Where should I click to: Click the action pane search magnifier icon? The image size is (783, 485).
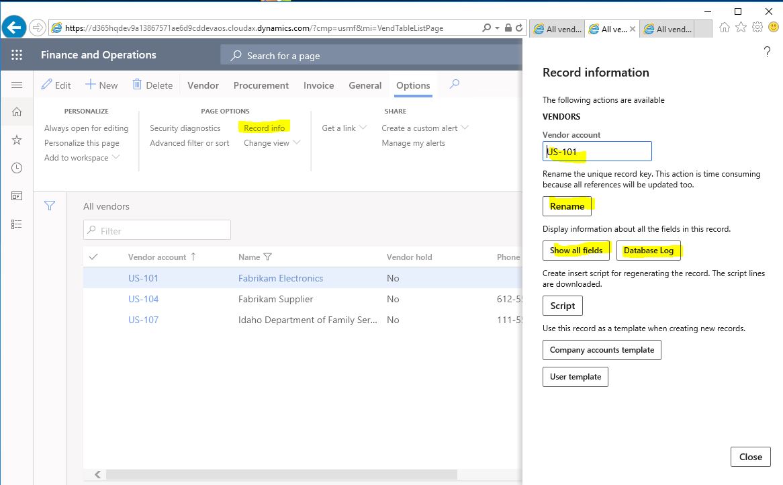(454, 85)
